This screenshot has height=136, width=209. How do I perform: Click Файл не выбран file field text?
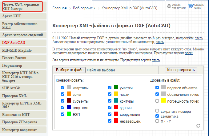tap(101, 70)
